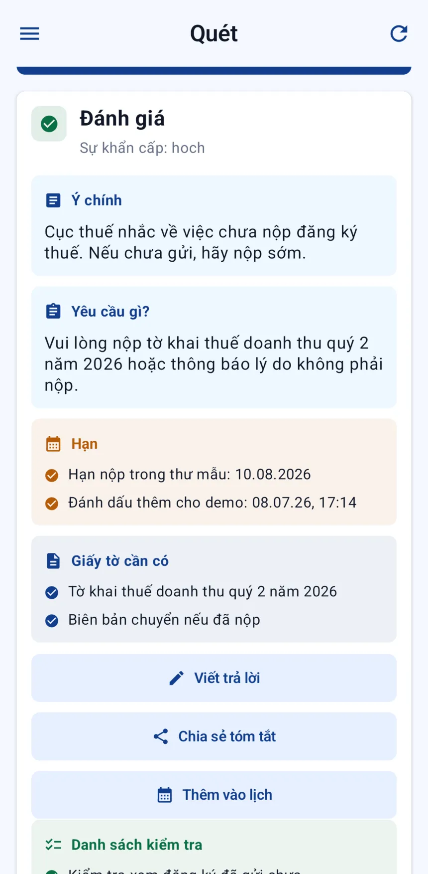The height and width of the screenshot is (874, 428).
Task: Tap the Viết trả lời button
Action: [214, 678]
